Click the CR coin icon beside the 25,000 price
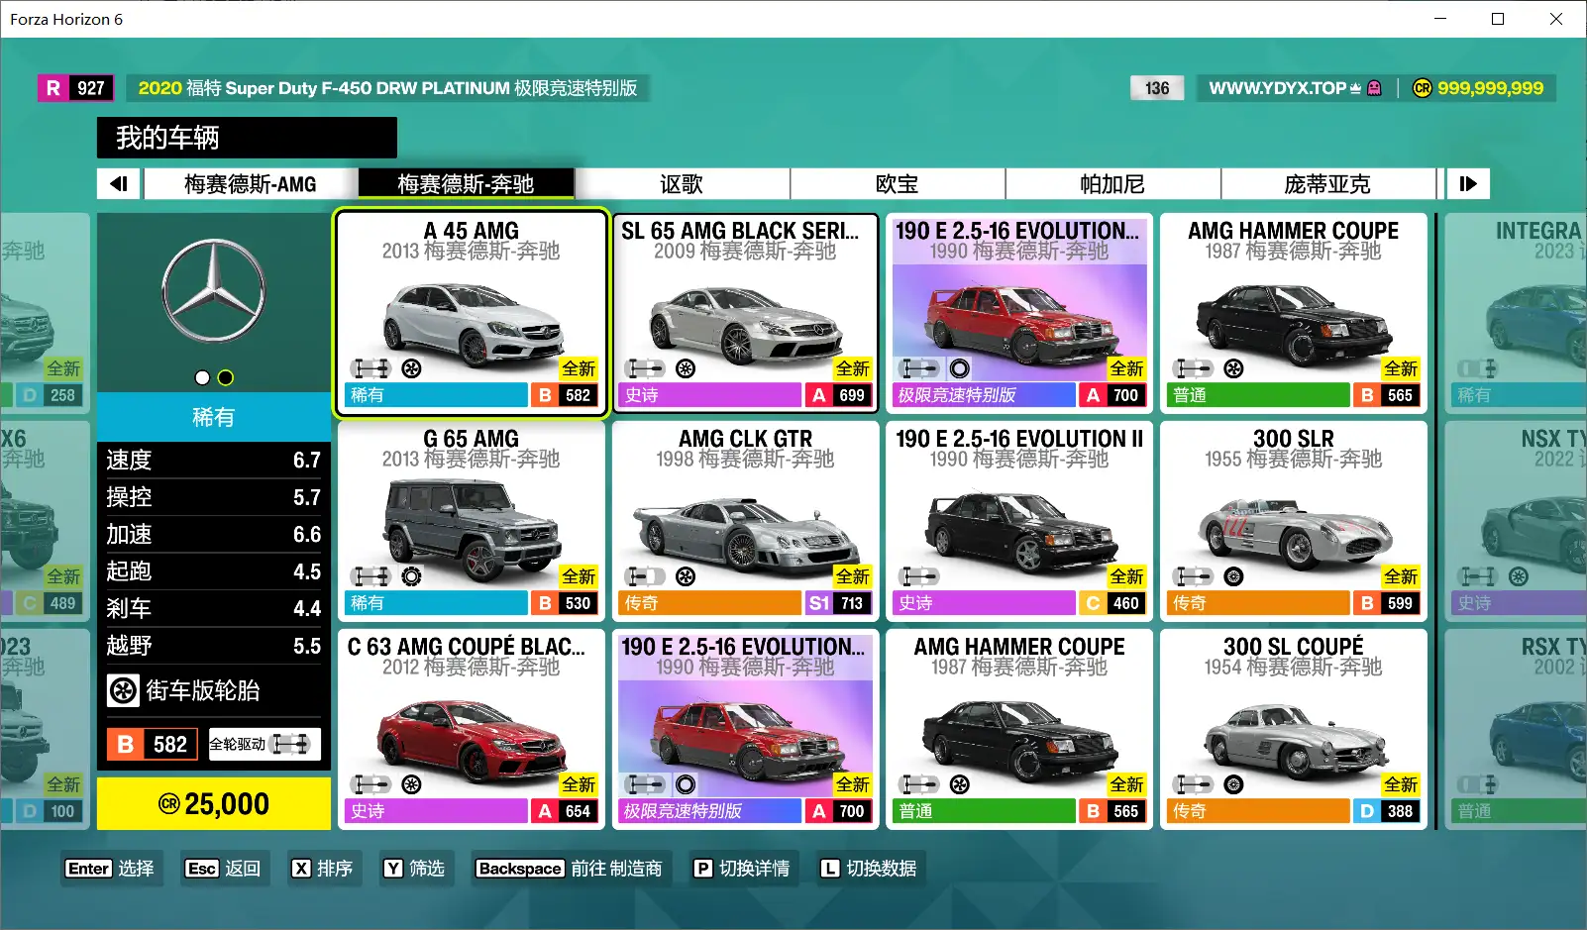1587x930 pixels. 169,803
